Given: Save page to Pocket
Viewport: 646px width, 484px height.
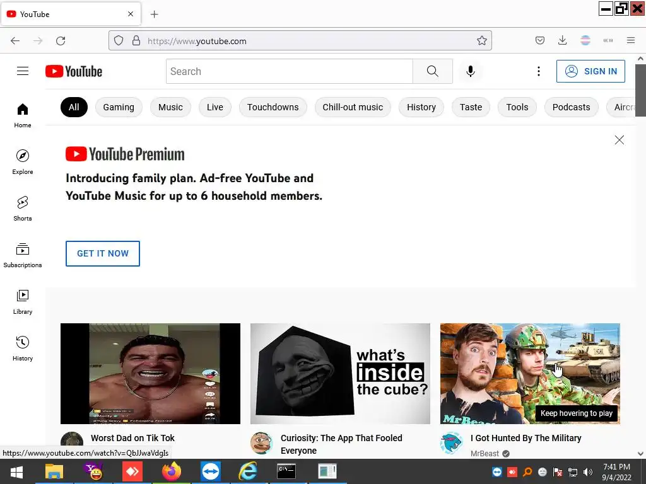Looking at the screenshot, I should 540,41.
